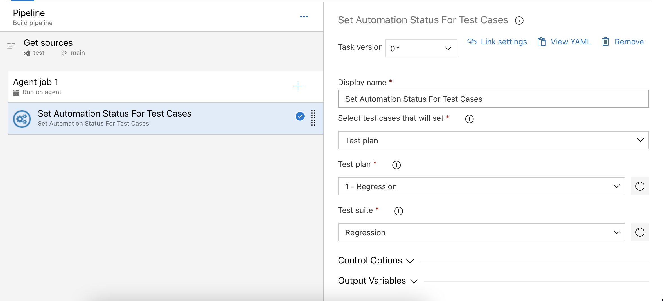
Task: Switch to the Pipeline tab
Action: click(x=22, y=1)
